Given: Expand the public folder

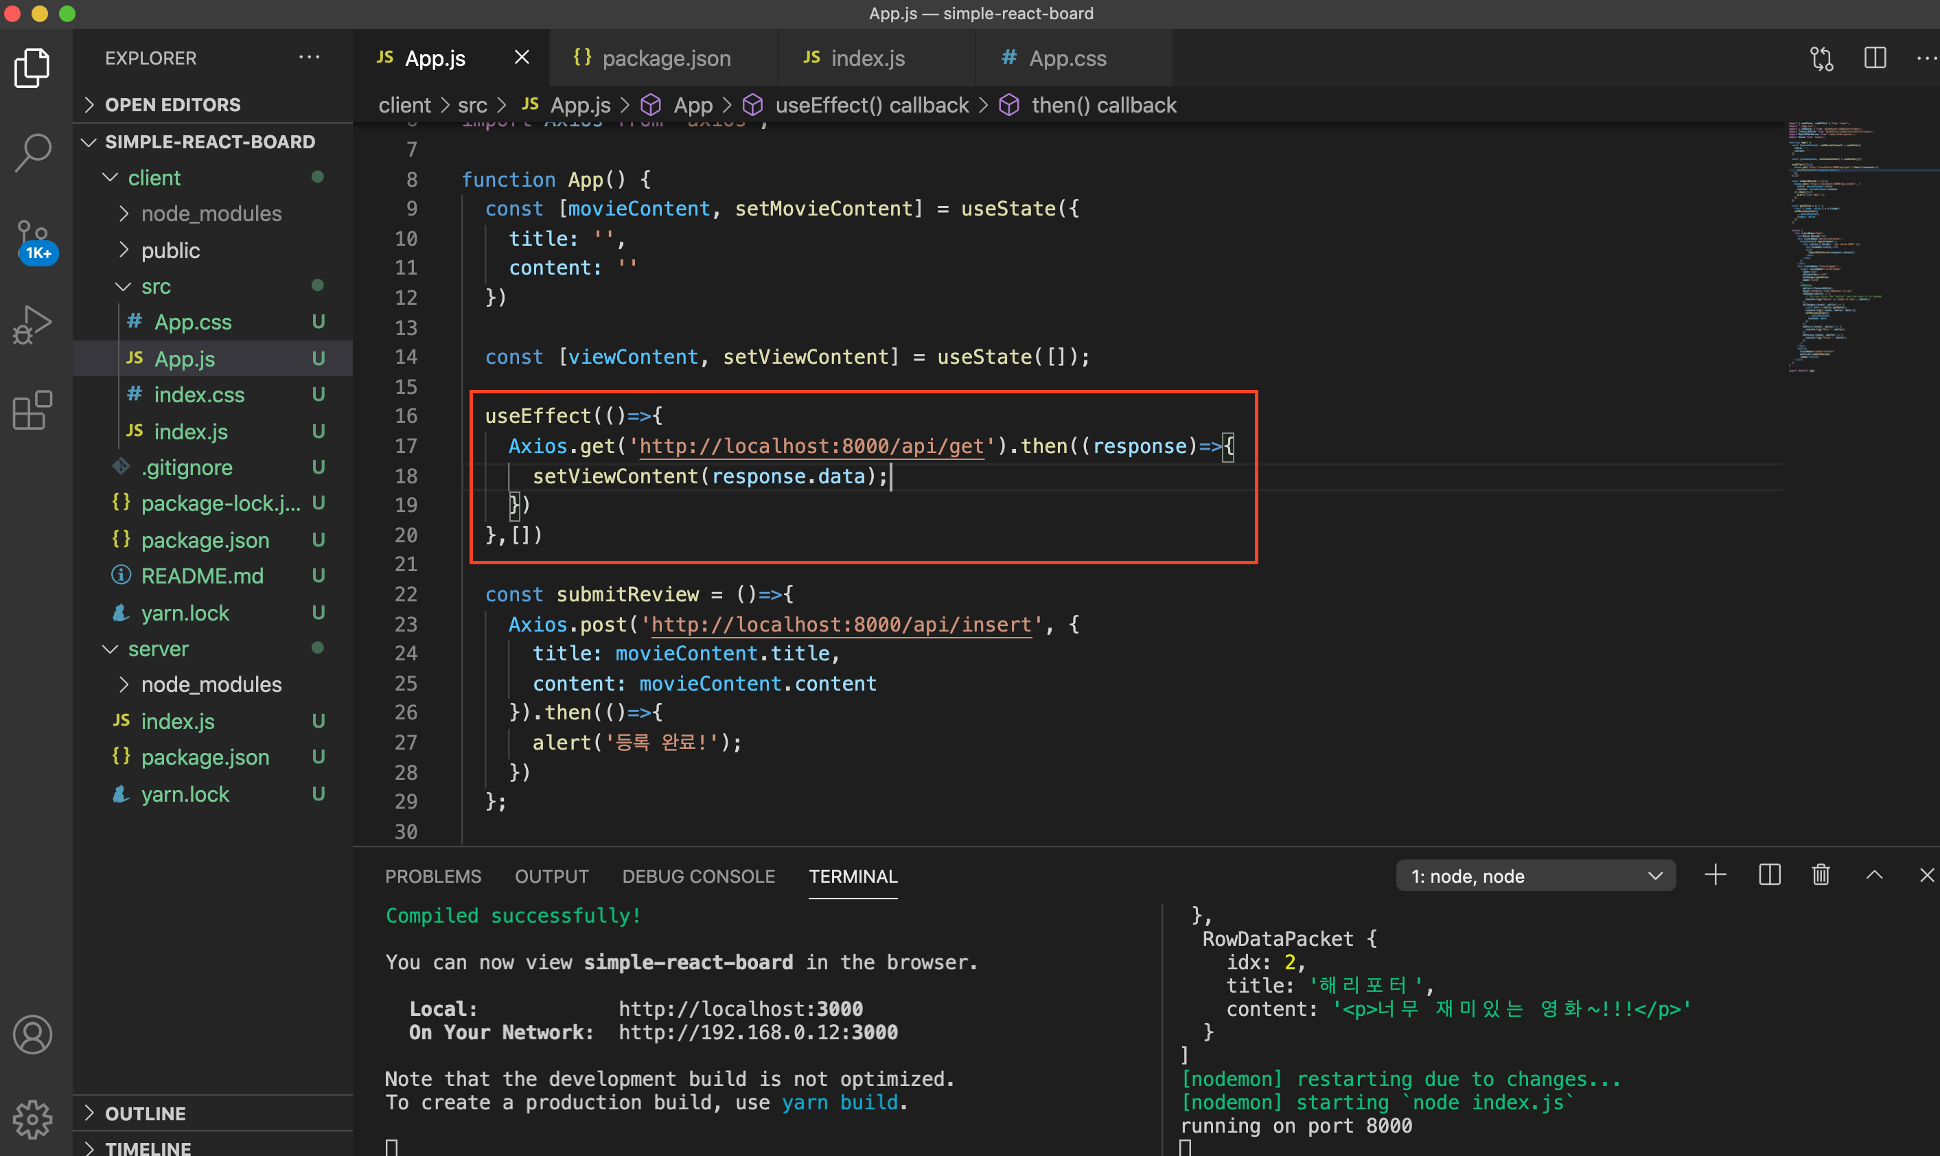Looking at the screenshot, I should 170,250.
